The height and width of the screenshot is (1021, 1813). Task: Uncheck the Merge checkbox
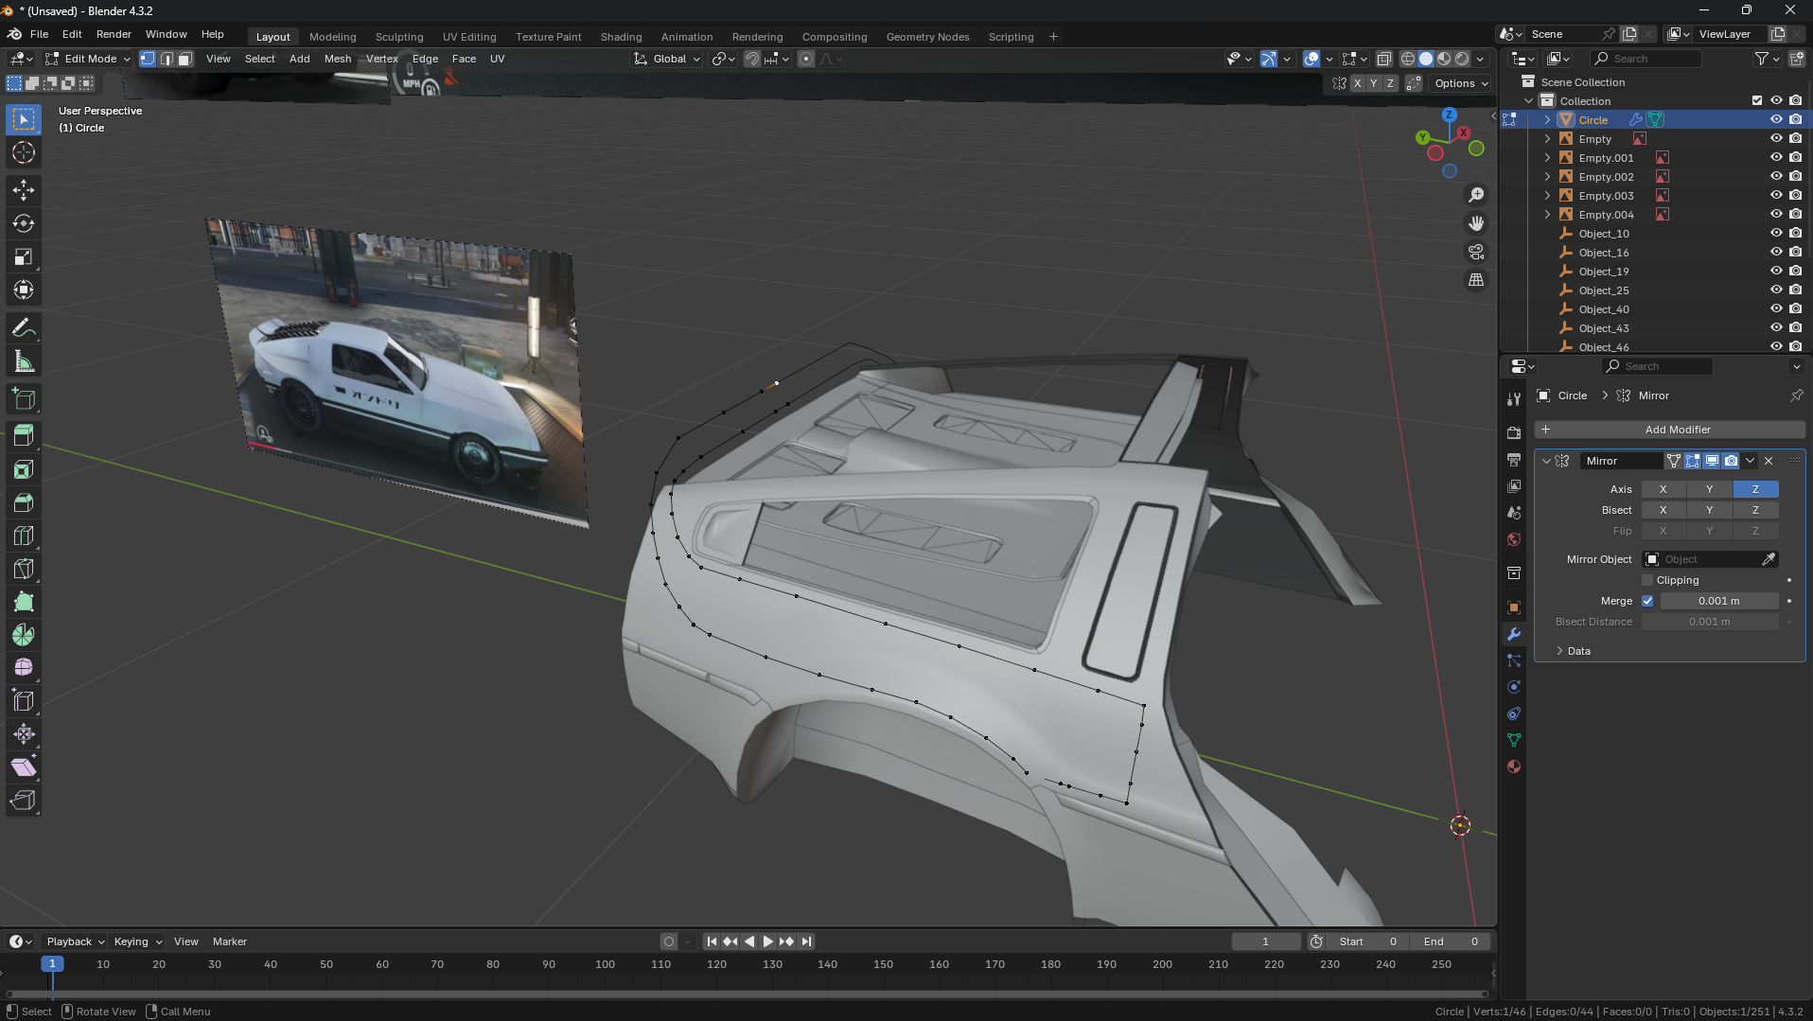pyautogui.click(x=1647, y=601)
